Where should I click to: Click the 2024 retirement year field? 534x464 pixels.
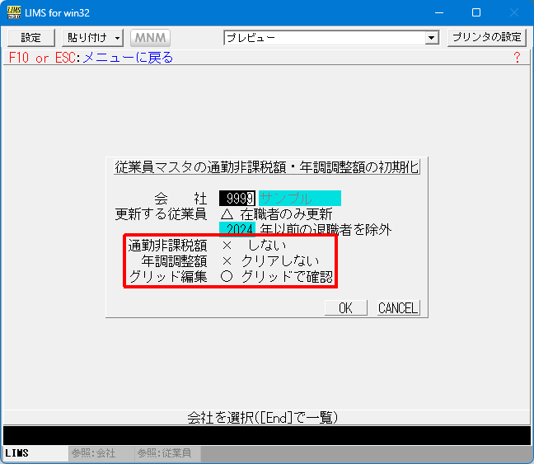[x=237, y=230]
